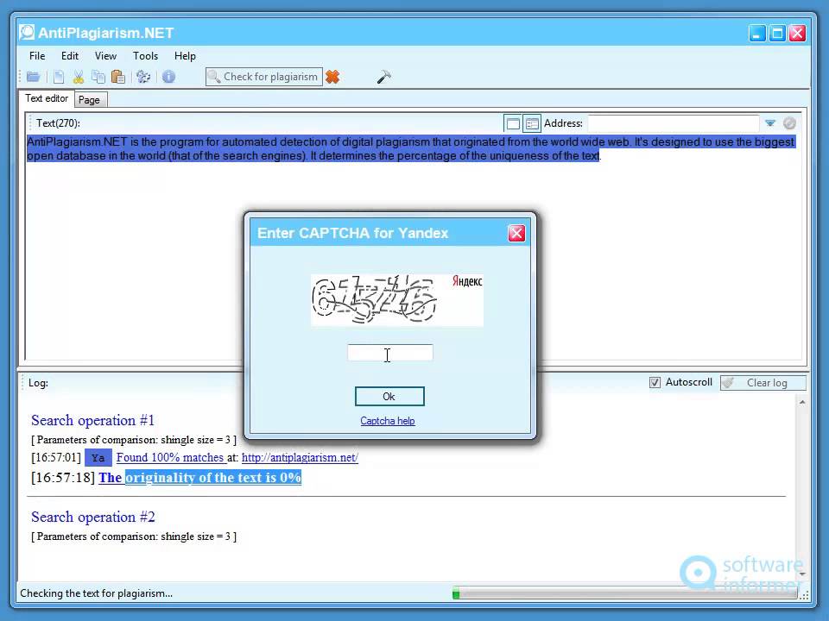The width and height of the screenshot is (829, 621).
Task: Click the Clear log button
Action: 763,383
